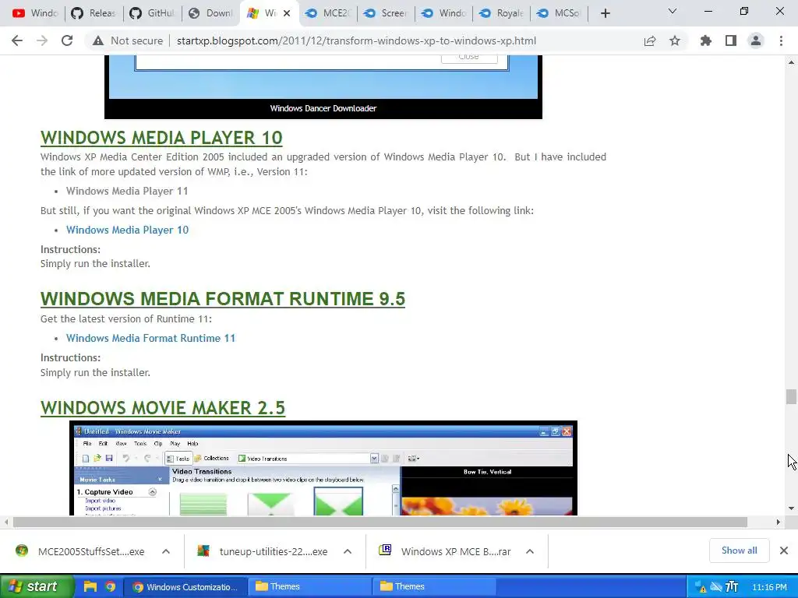Screen dimensions: 798x598
Task: Close the active Windows XP blog tab
Action: pyautogui.click(x=287, y=13)
